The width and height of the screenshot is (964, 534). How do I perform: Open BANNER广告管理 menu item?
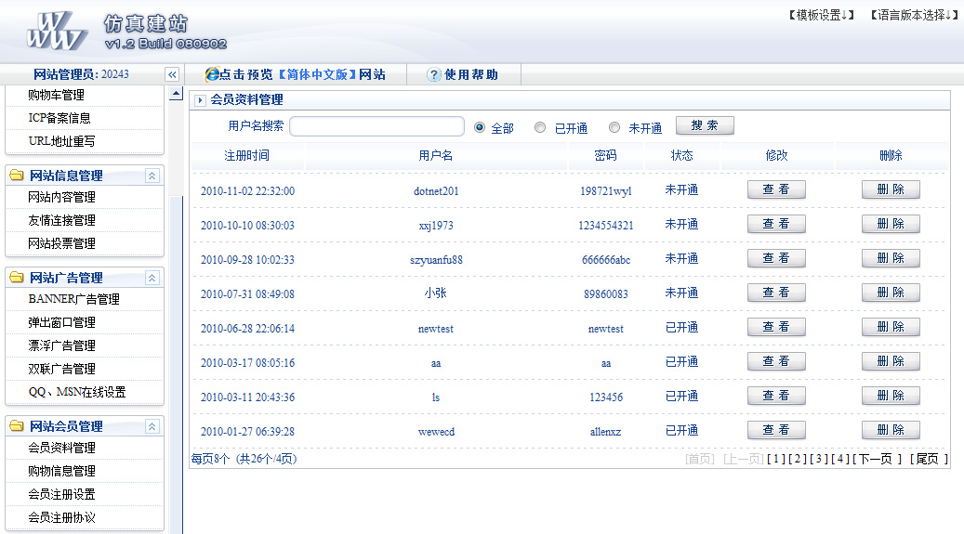74,299
